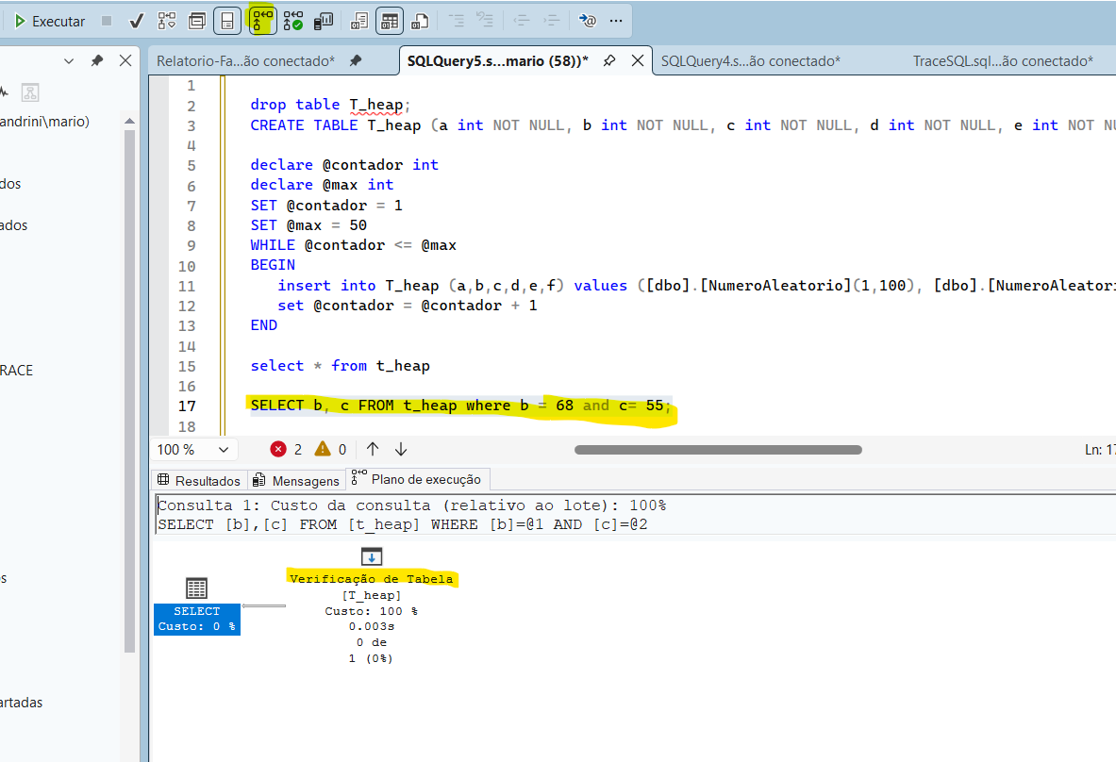
Task: Select results to grid icon
Action: (390, 21)
